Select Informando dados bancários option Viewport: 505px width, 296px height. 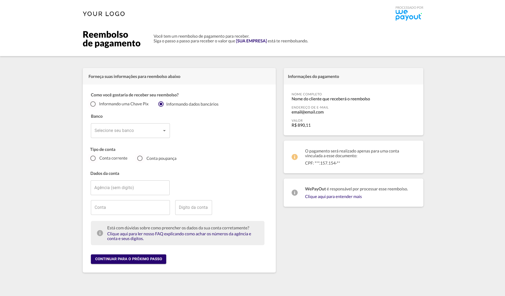pyautogui.click(x=161, y=104)
